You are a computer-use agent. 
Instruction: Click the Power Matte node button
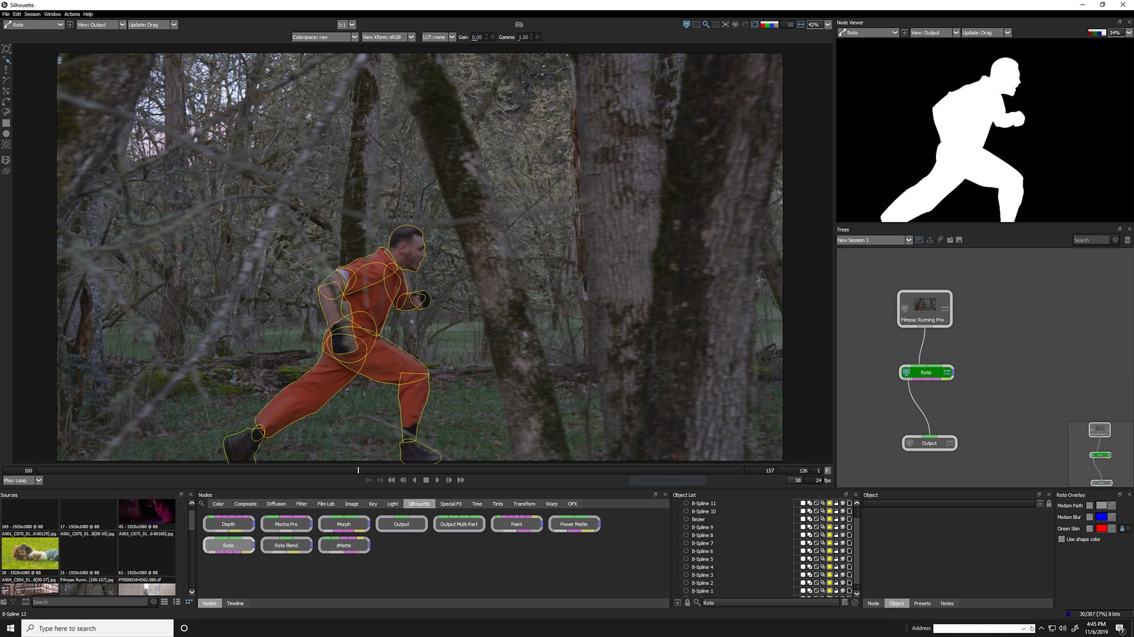pyautogui.click(x=573, y=524)
